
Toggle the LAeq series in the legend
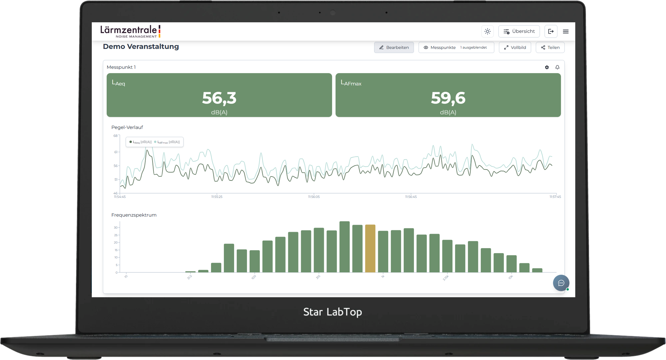coord(140,142)
